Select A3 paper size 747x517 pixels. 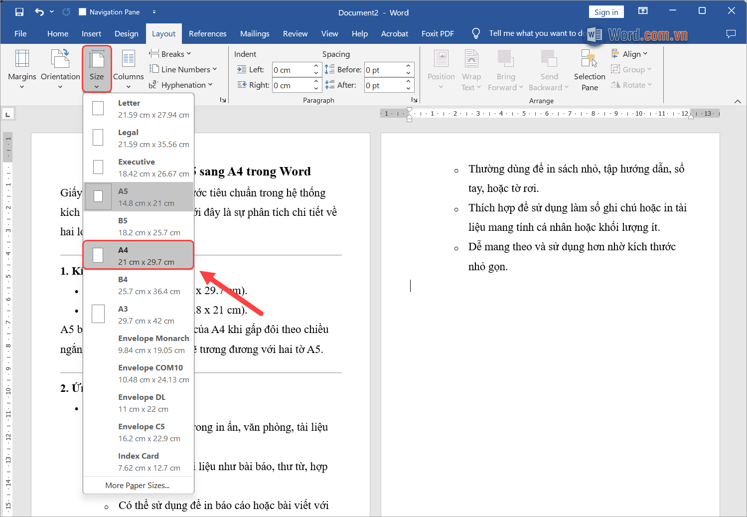click(139, 315)
